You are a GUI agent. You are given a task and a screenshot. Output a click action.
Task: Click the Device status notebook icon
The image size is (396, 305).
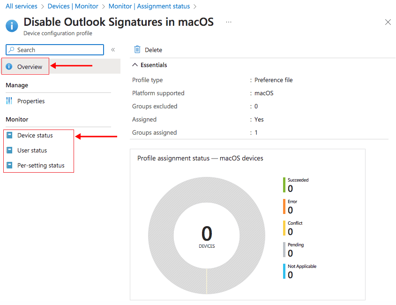coord(9,136)
